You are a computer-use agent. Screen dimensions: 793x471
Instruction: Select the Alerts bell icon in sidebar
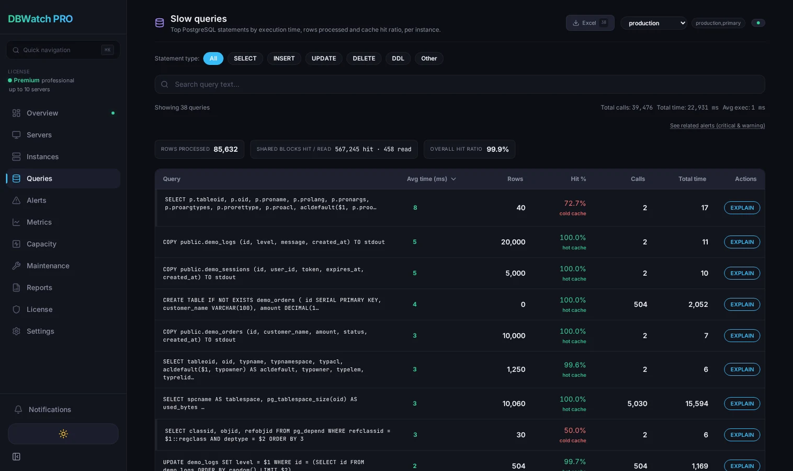(16, 200)
